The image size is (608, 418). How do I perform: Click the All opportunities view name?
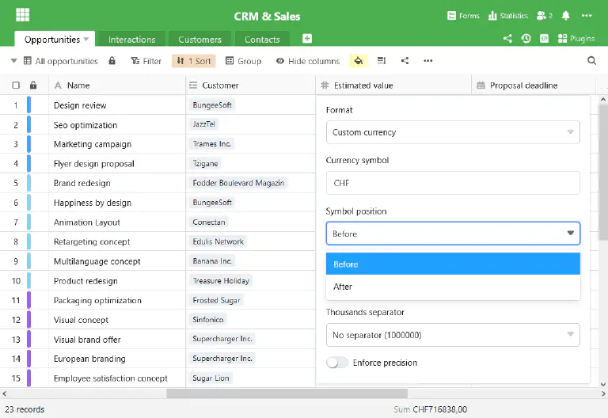coord(66,61)
